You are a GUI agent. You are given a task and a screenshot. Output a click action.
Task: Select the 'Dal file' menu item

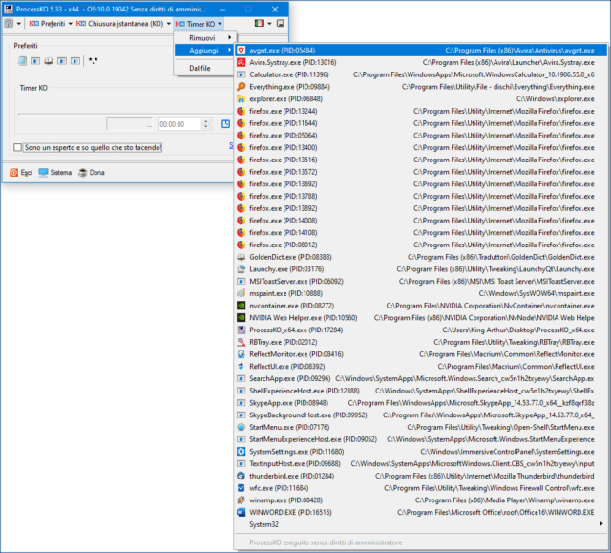pos(200,68)
